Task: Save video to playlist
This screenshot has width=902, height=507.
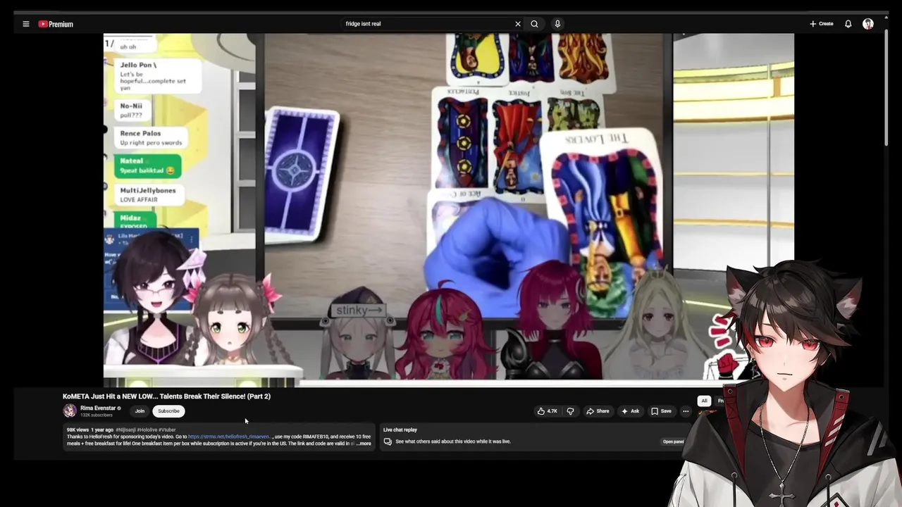Action: coord(661,411)
